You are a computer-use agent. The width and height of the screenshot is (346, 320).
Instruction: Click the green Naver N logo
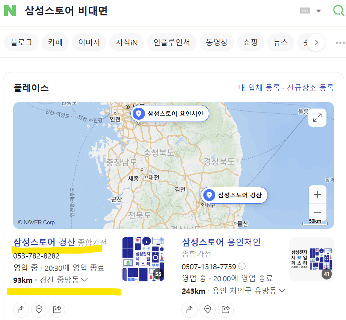coord(10,11)
